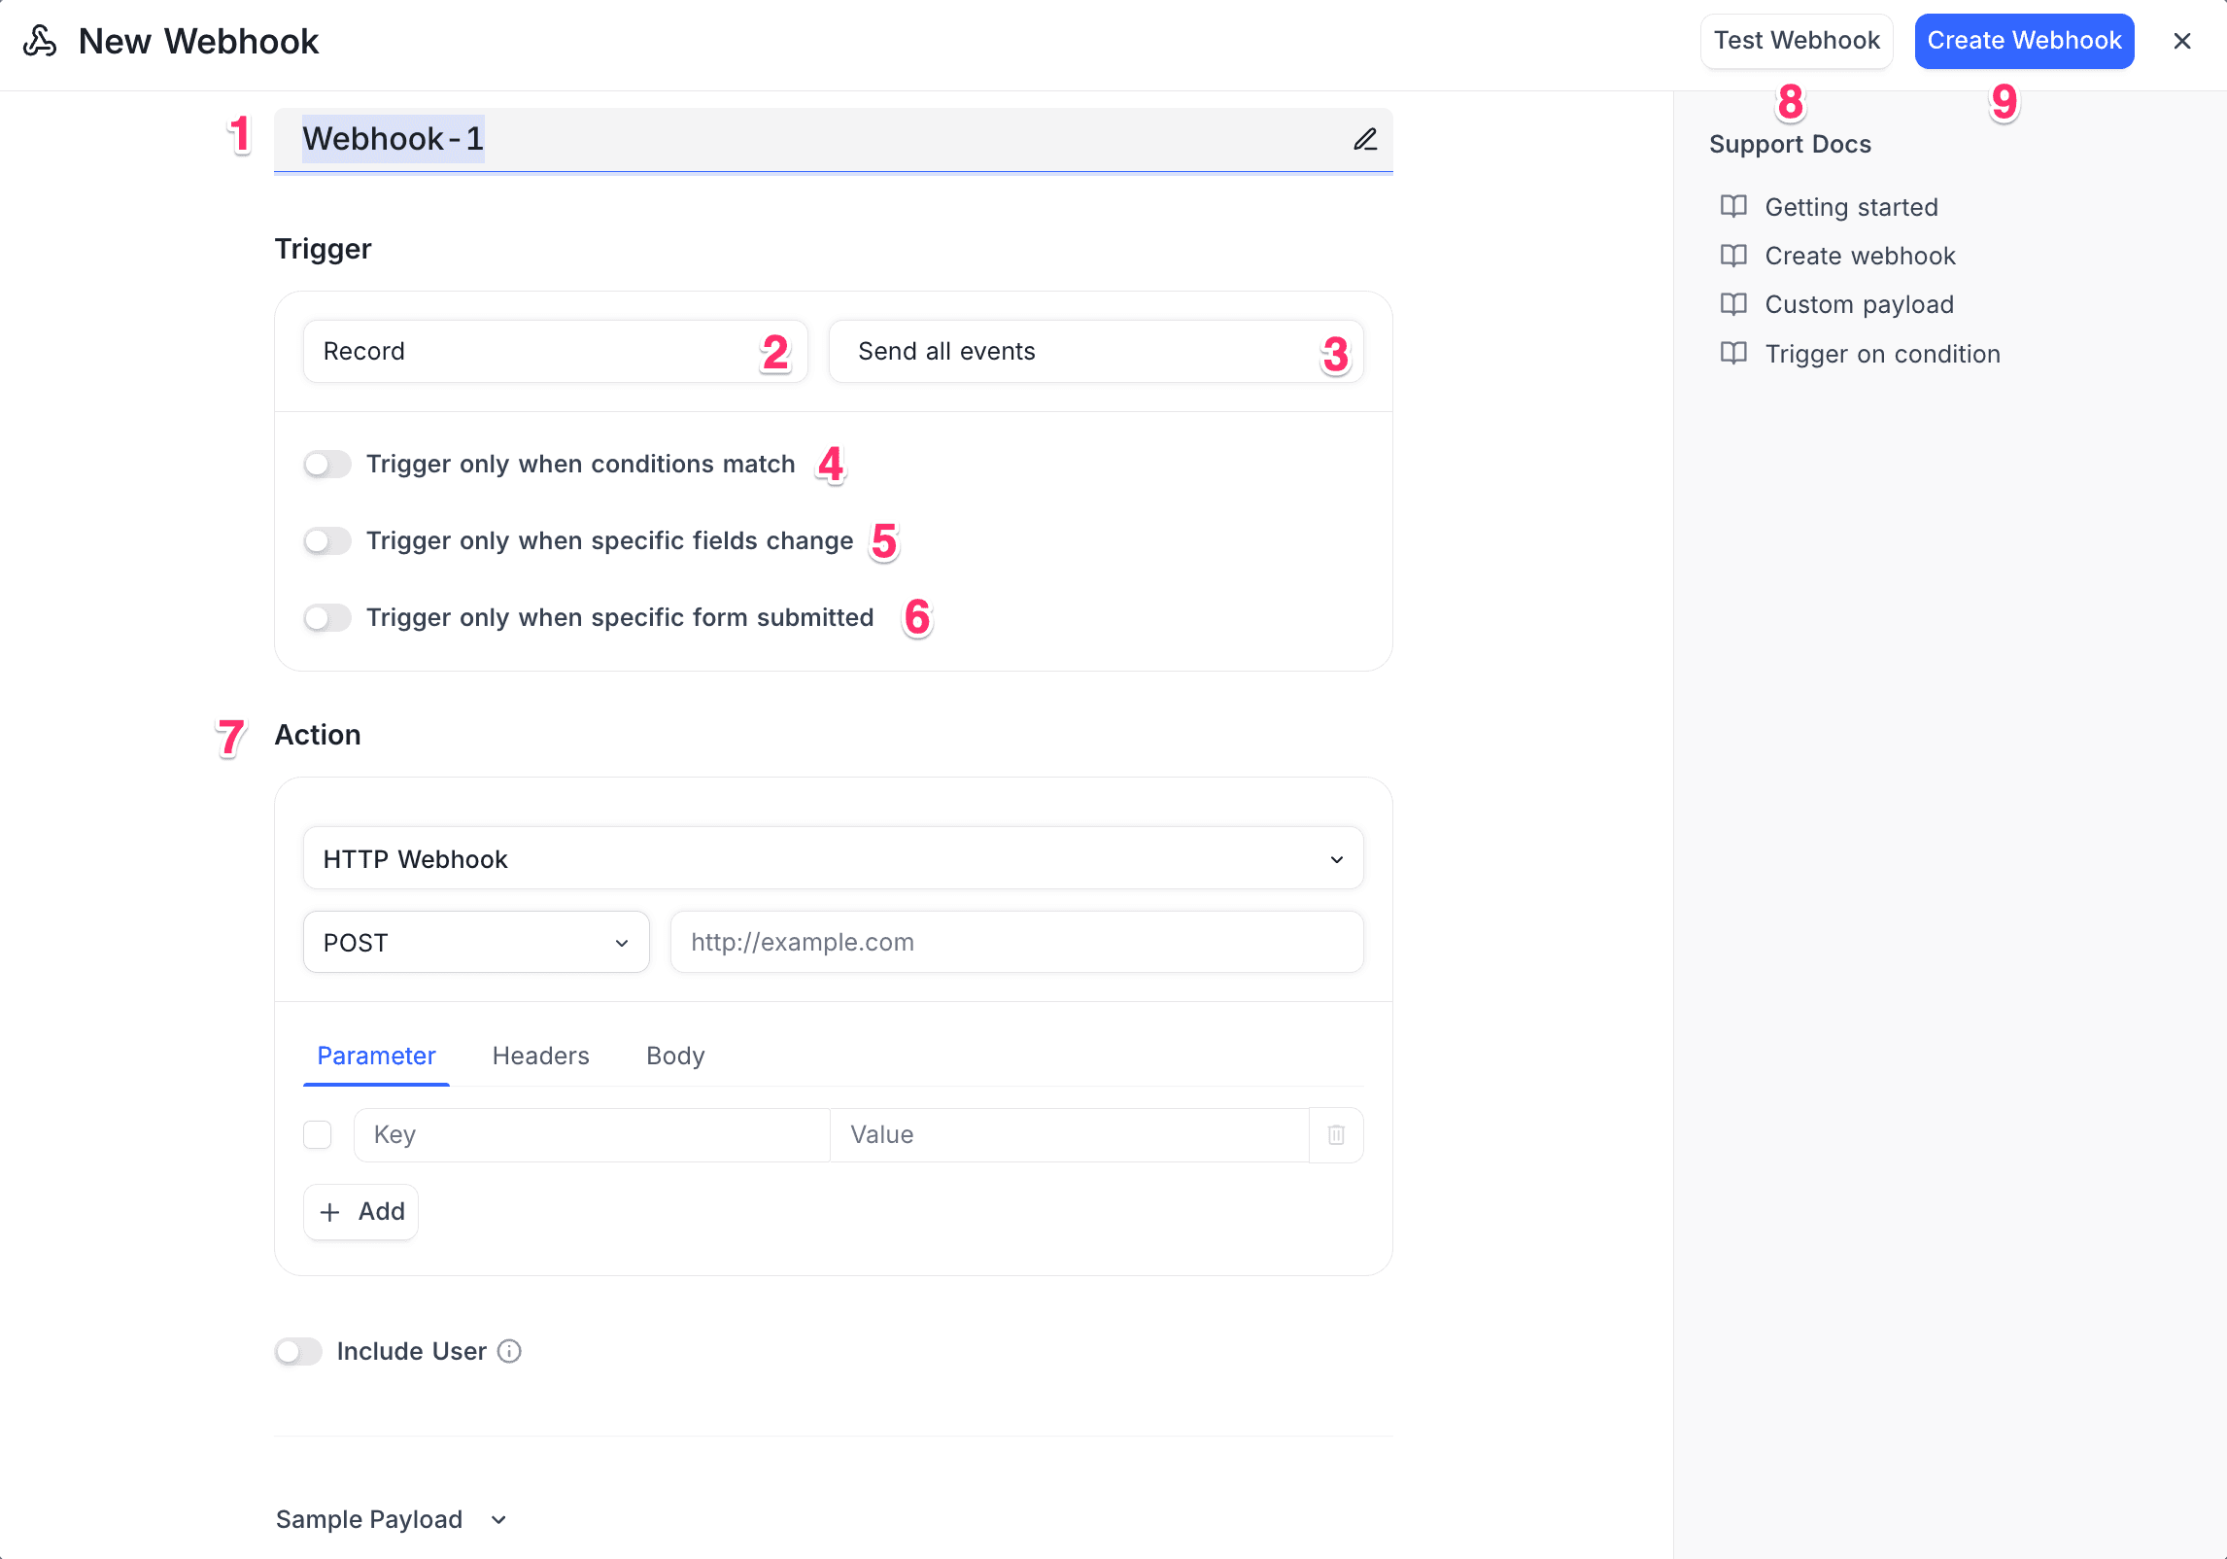Click the book icon next to Custom payload
Viewport: 2227px width, 1559px height.
tap(1733, 304)
